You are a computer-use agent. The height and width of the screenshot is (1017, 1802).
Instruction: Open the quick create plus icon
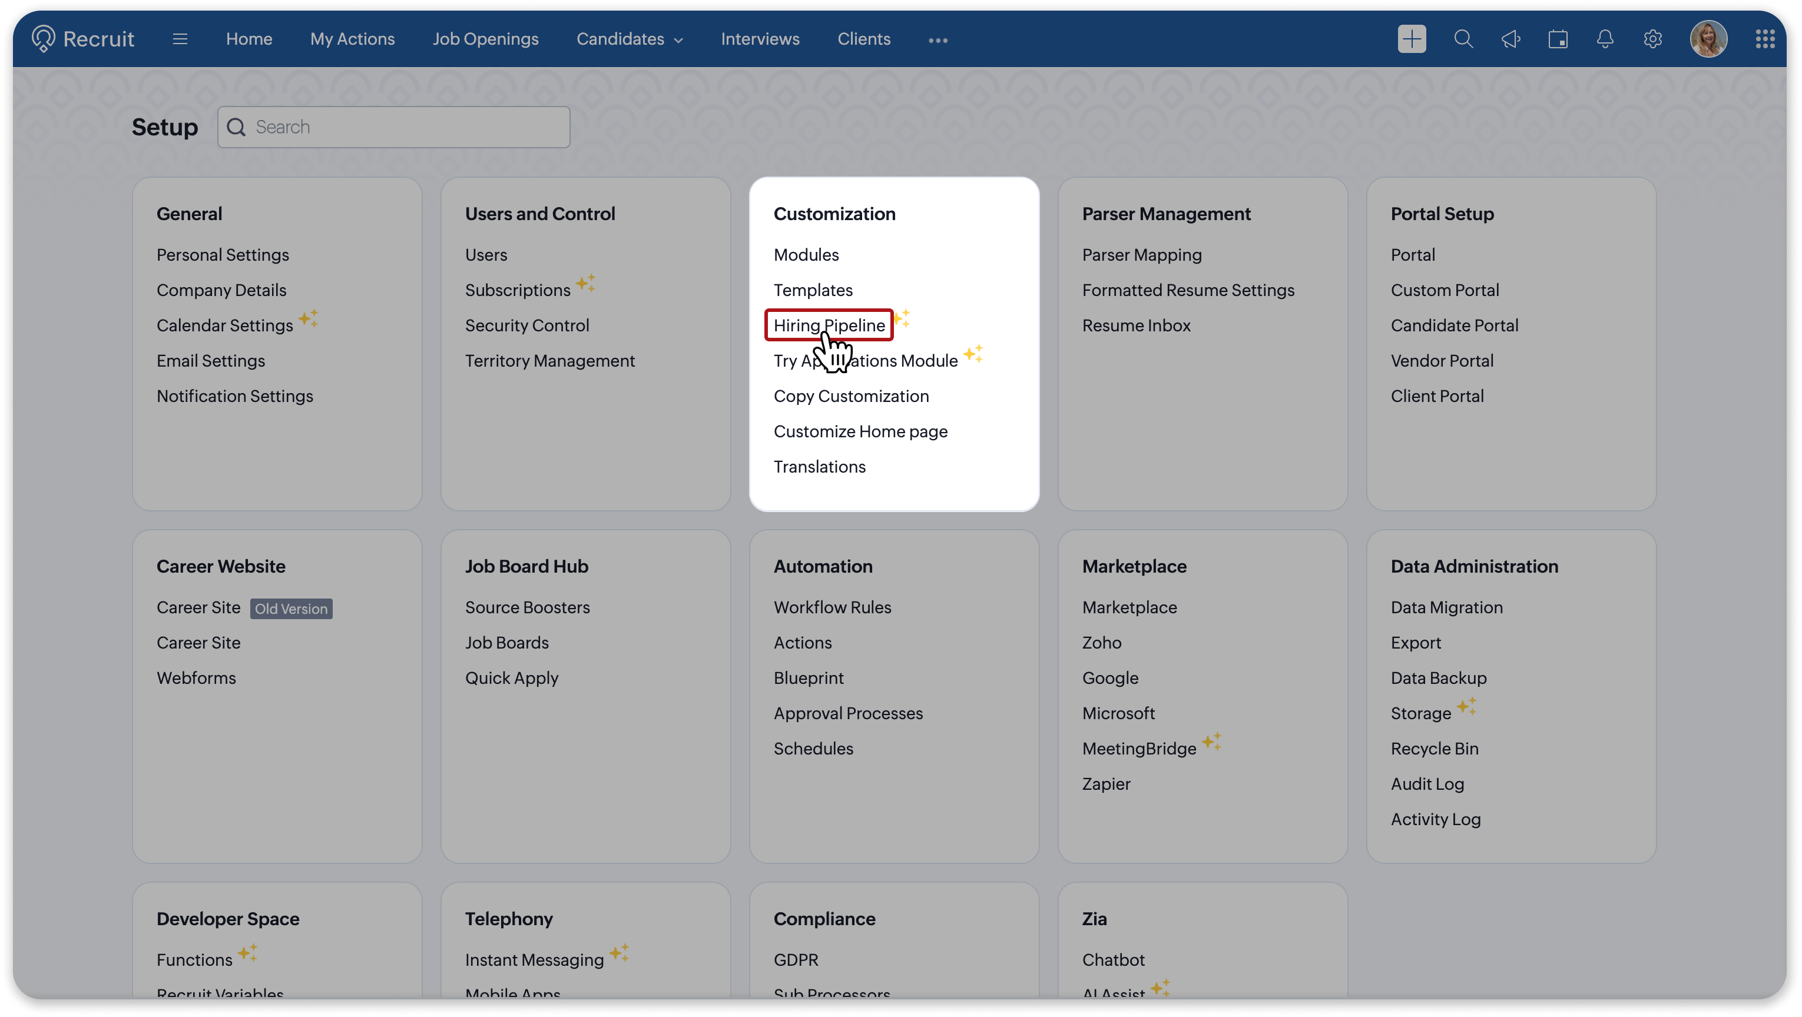1412,39
